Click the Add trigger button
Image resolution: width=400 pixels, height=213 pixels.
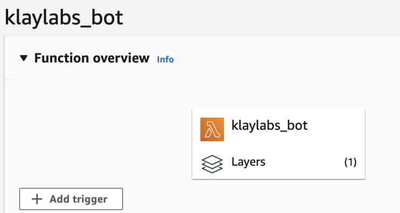(71, 199)
